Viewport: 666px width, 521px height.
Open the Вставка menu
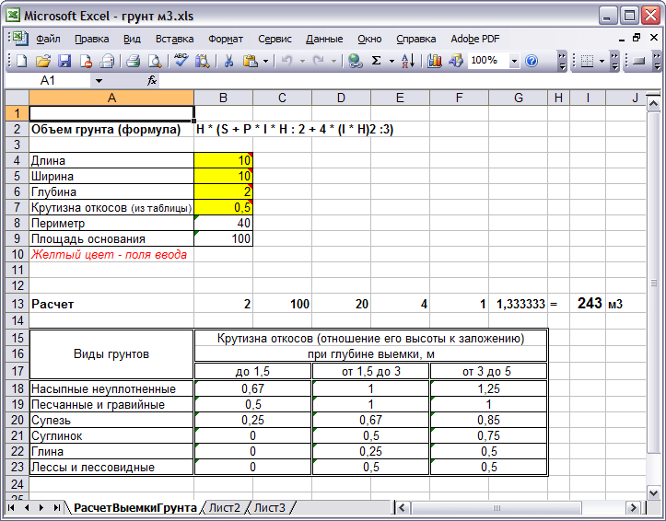click(175, 39)
